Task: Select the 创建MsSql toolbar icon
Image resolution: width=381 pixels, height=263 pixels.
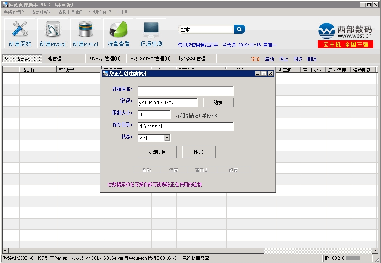Action: click(x=85, y=30)
